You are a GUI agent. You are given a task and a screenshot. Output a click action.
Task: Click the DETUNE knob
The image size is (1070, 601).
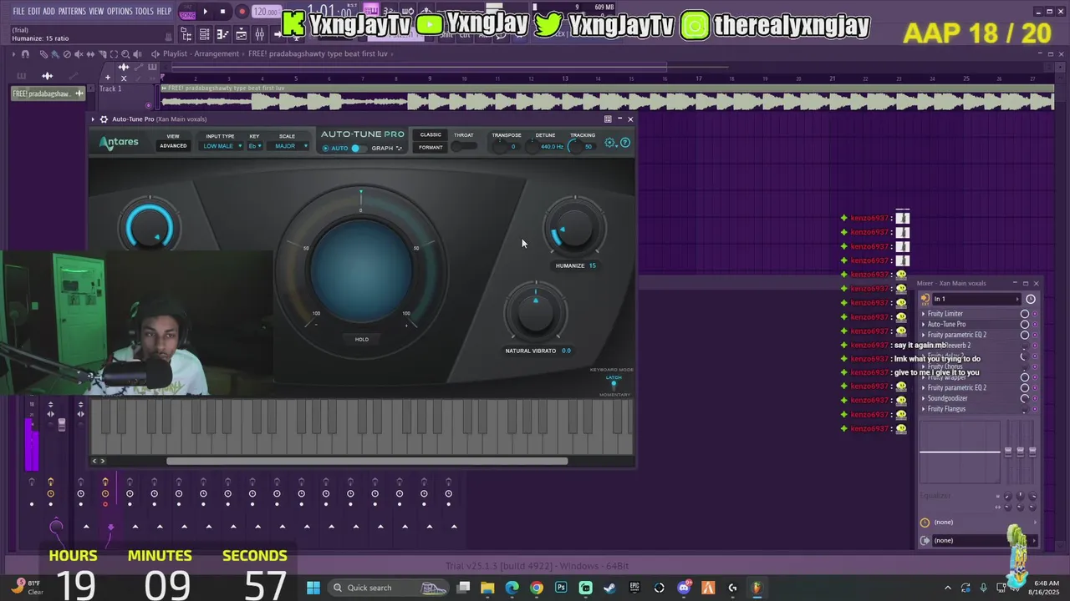(x=533, y=147)
